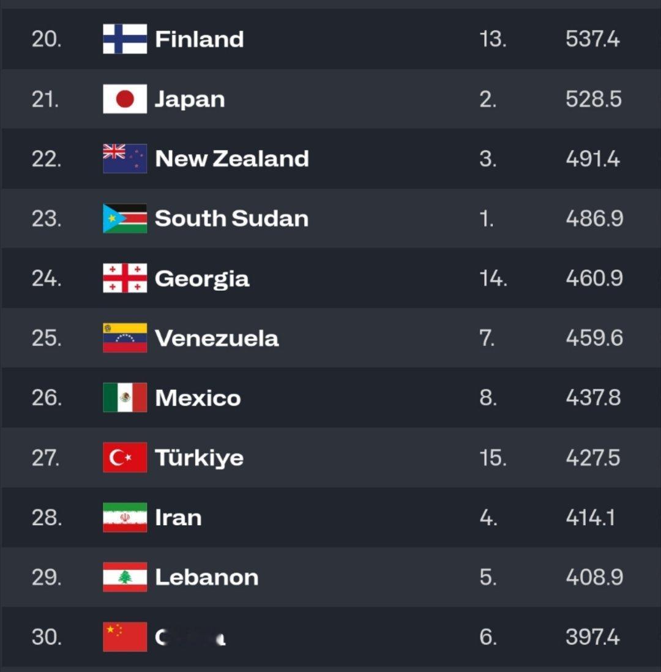The height and width of the screenshot is (672, 661).
Task: Click Japan's 528.5 points value
Action: point(593,99)
